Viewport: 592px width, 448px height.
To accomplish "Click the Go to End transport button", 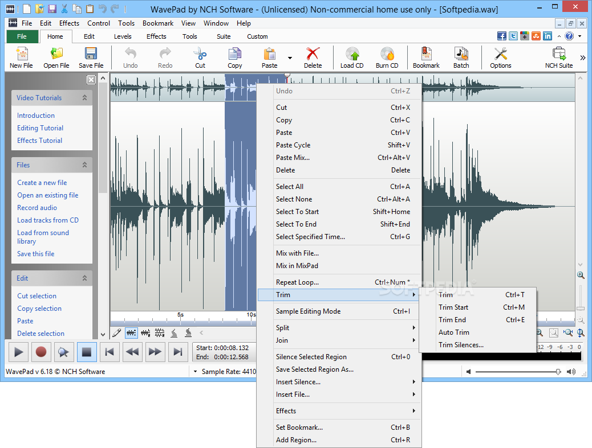I will click(x=177, y=352).
